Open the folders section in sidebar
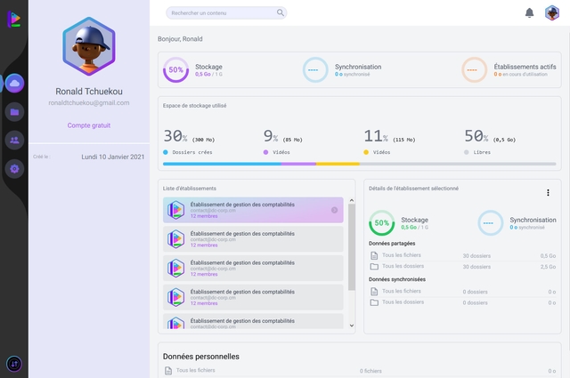 coord(14,112)
